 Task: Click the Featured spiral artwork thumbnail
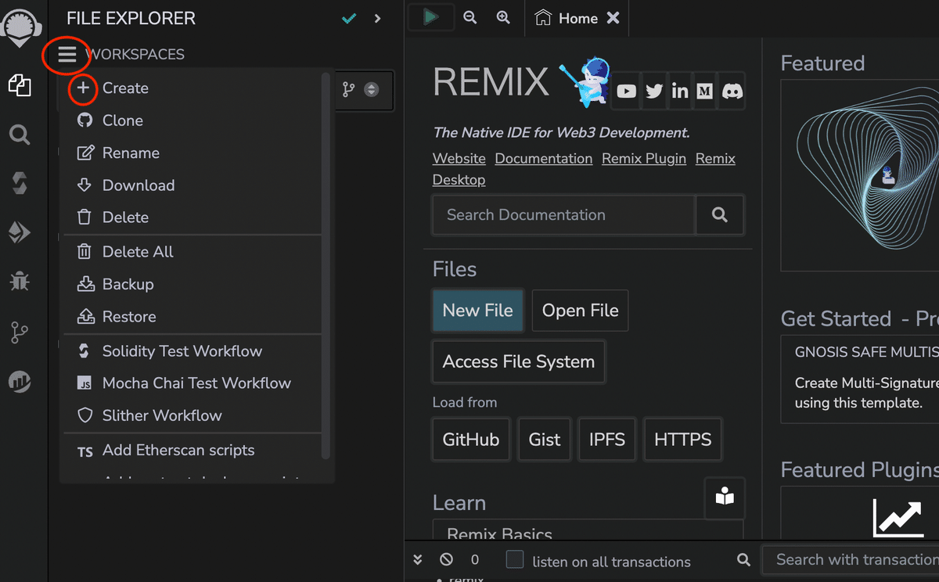(x=860, y=175)
